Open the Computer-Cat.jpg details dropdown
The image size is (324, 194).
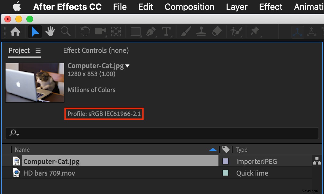(127, 66)
